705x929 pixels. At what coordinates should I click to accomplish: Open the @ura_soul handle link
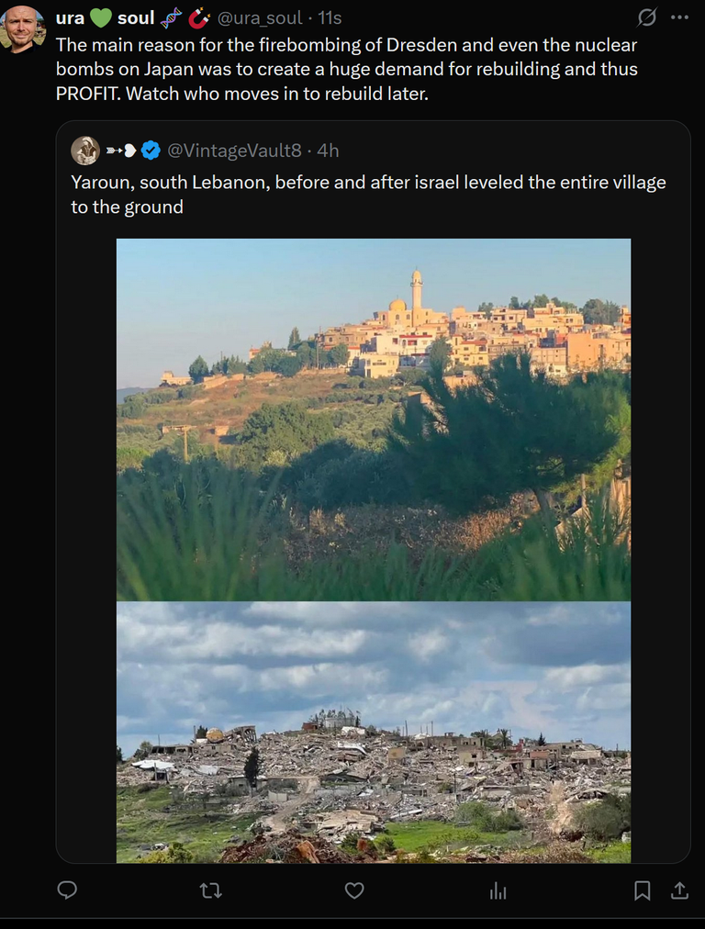pyautogui.click(x=260, y=17)
